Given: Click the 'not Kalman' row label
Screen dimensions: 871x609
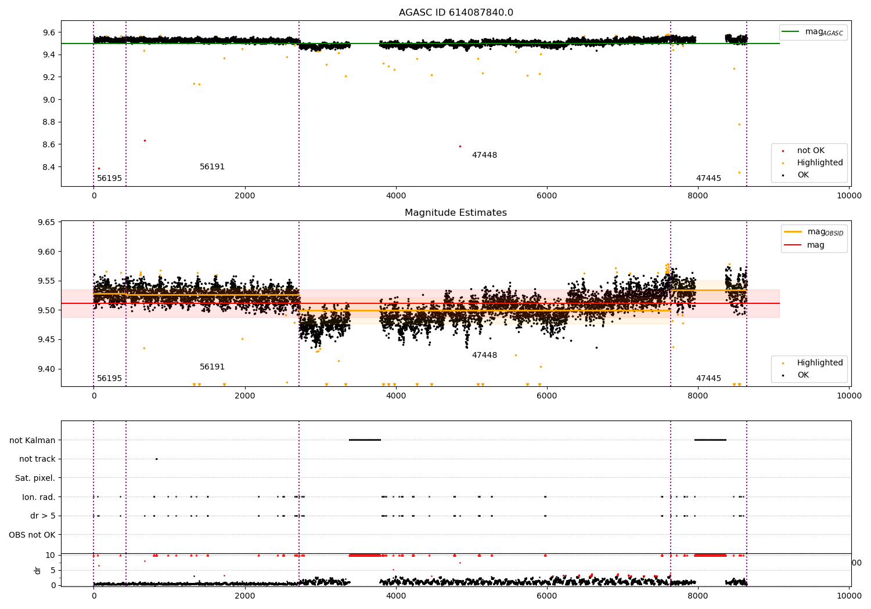Looking at the screenshot, I should click(x=33, y=440).
